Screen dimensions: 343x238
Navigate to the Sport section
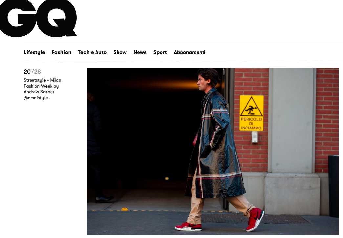pyautogui.click(x=160, y=52)
